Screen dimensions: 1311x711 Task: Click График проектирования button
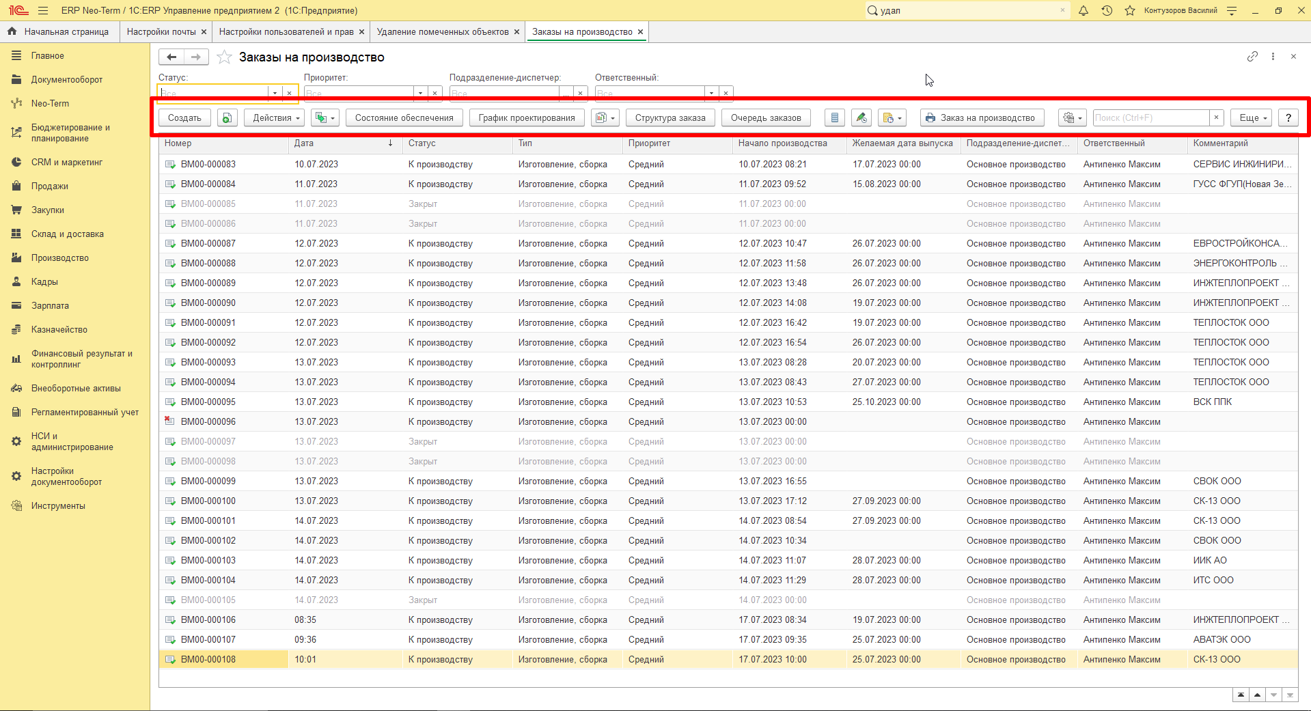[527, 118]
